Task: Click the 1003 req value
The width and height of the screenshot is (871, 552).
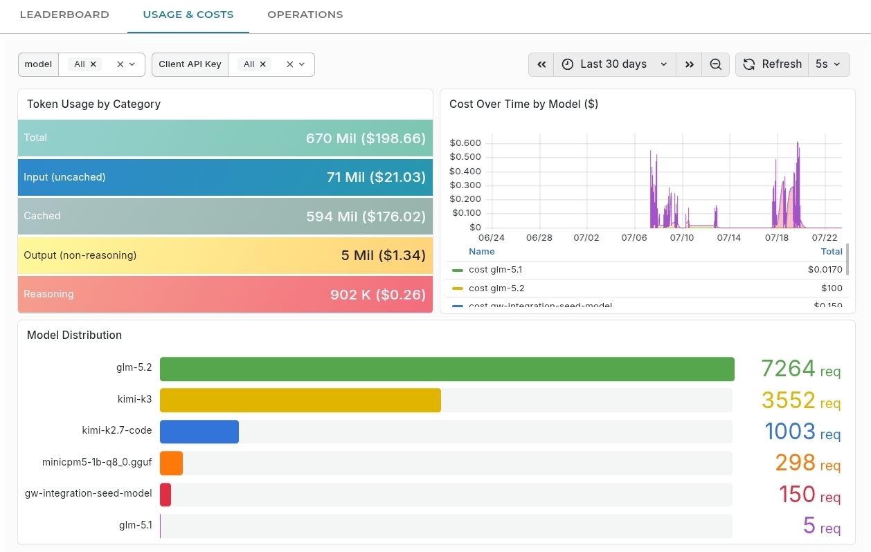Action: (802, 432)
